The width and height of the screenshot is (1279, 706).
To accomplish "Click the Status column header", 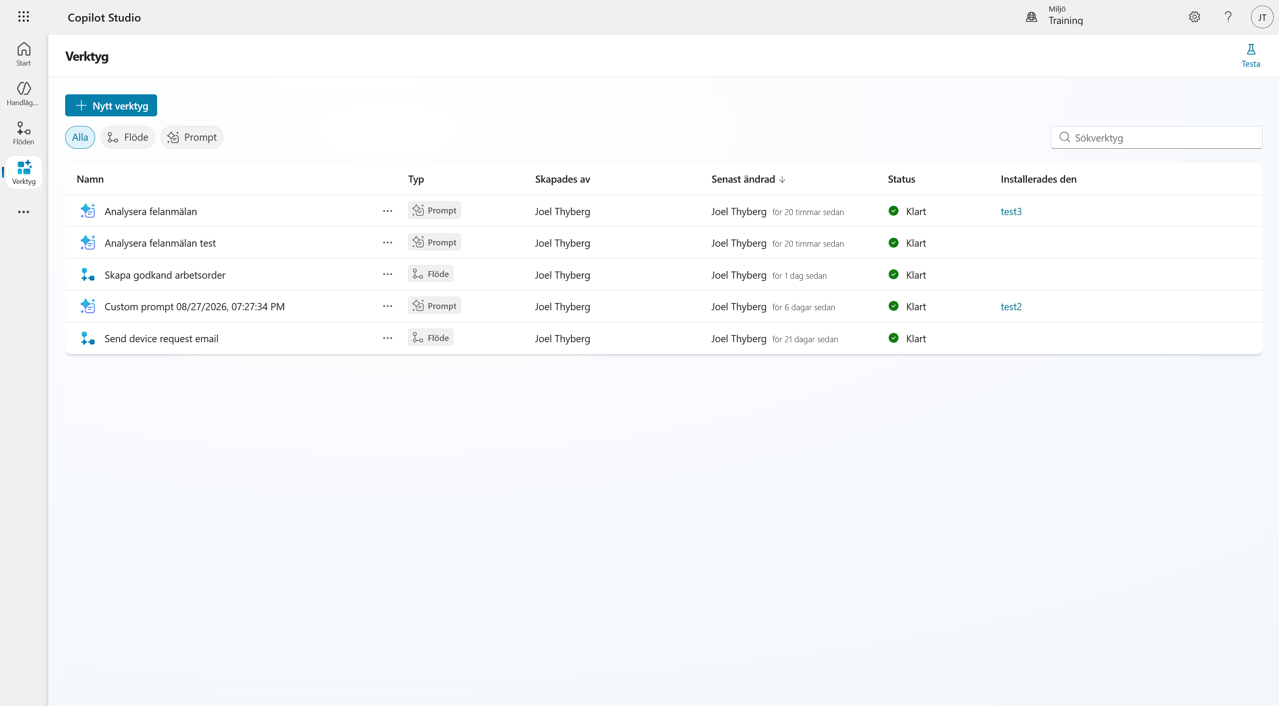I will [901, 179].
